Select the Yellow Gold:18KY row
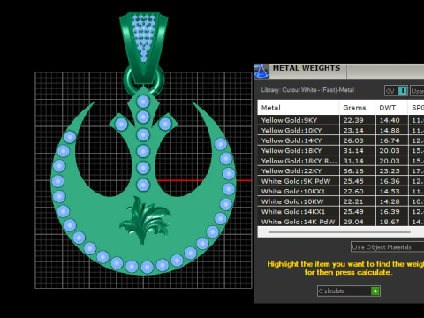Viewport: 424px width, 318px height. pos(341,150)
